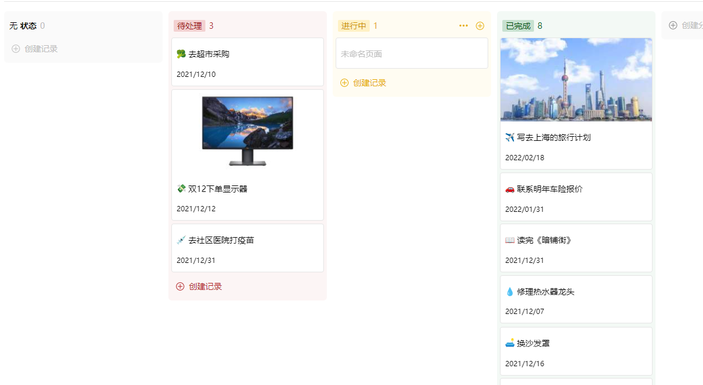Open the 去社区医院打疫苗 card

point(248,248)
